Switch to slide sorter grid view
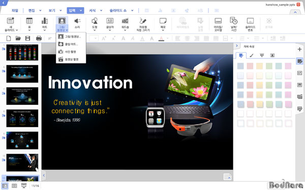The width and height of the screenshot is (305, 190). tap(14, 186)
